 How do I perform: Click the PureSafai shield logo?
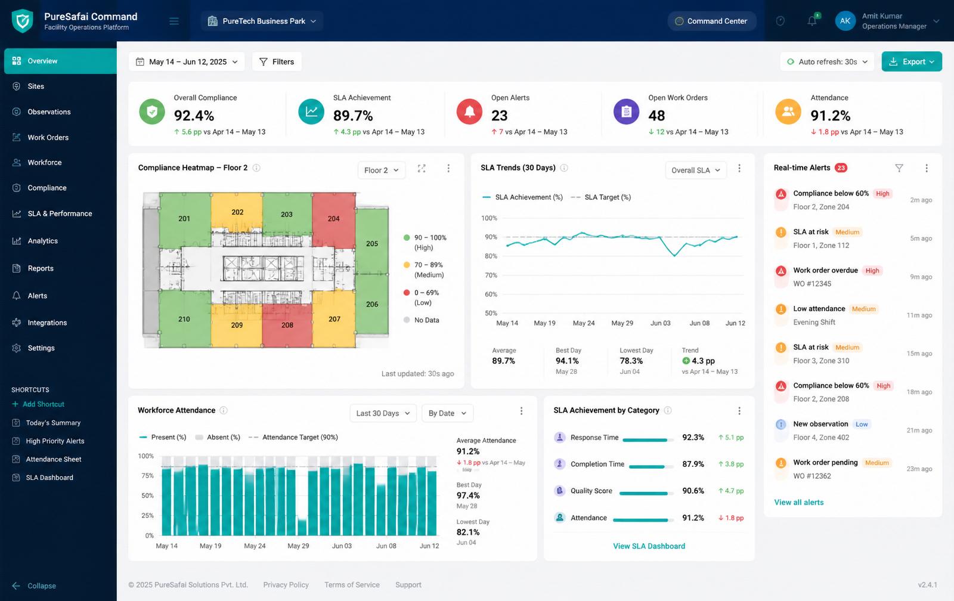[23, 21]
